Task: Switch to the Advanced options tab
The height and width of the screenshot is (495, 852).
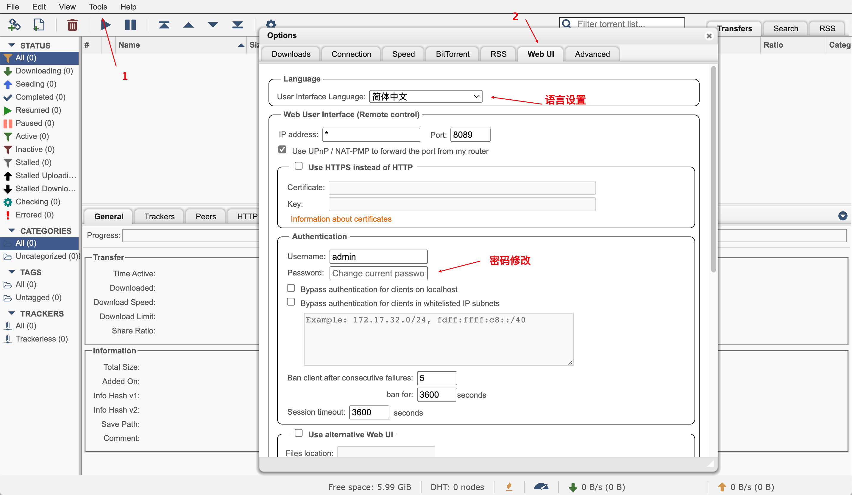Action: 592,54
